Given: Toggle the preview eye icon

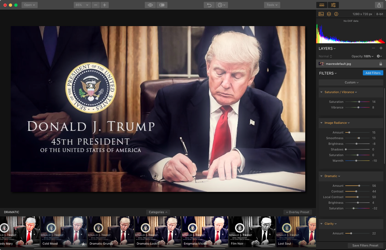Looking at the screenshot, I should pyautogui.click(x=150, y=5).
